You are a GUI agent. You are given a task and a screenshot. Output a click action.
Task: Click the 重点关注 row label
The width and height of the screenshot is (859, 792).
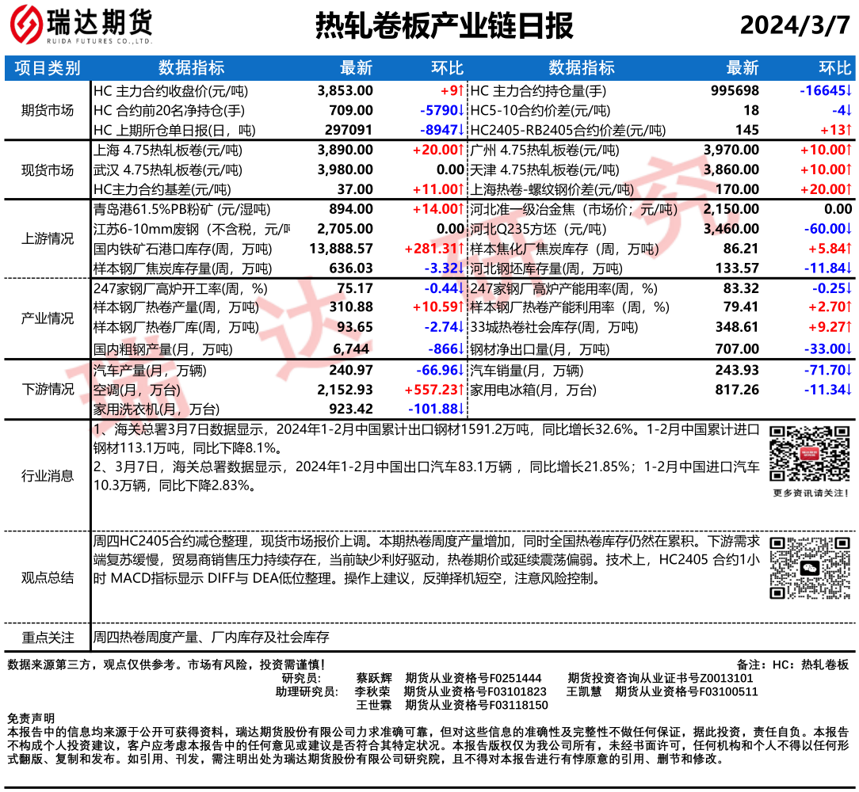pos(48,637)
